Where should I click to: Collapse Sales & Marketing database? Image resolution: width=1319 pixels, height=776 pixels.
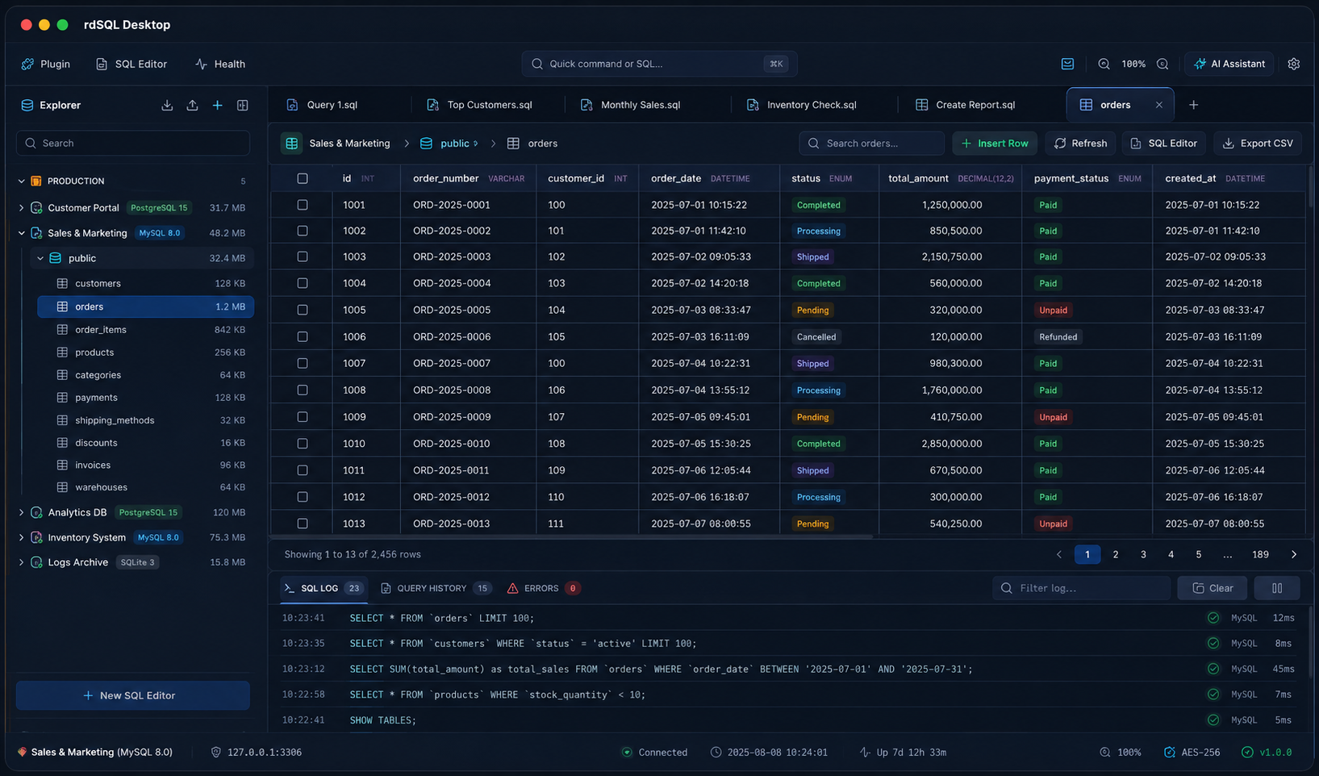point(21,233)
